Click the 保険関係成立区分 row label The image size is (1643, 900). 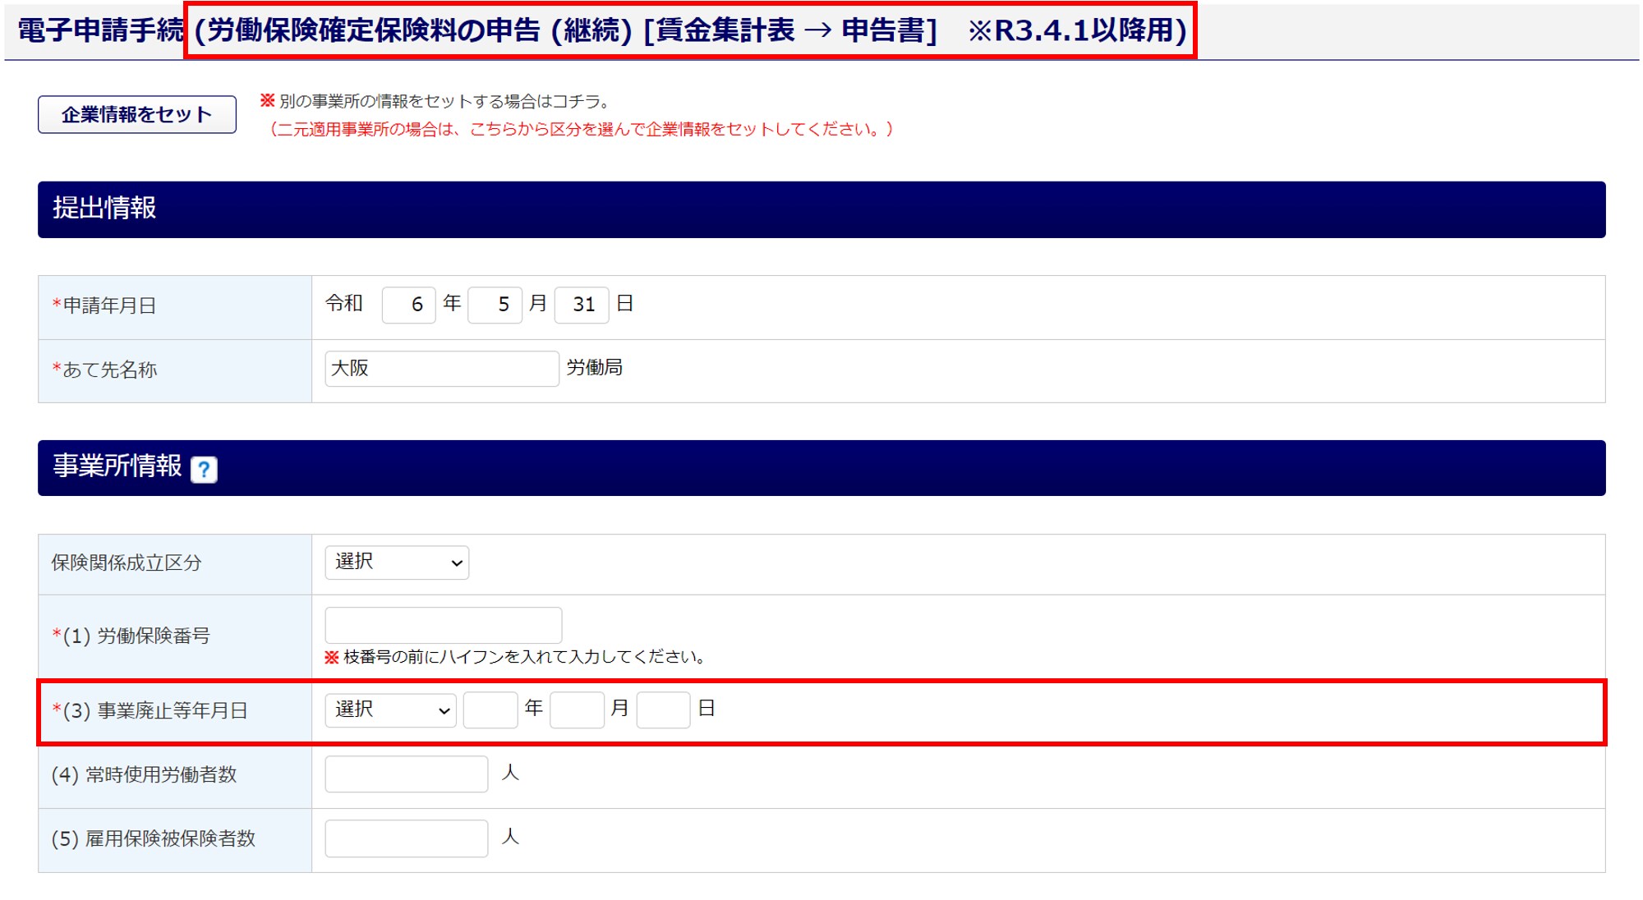pos(127,563)
